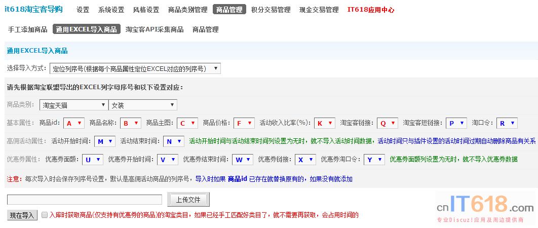Change 商品主图 column dropdown C
Screen dimensions: 538x228
(187, 123)
